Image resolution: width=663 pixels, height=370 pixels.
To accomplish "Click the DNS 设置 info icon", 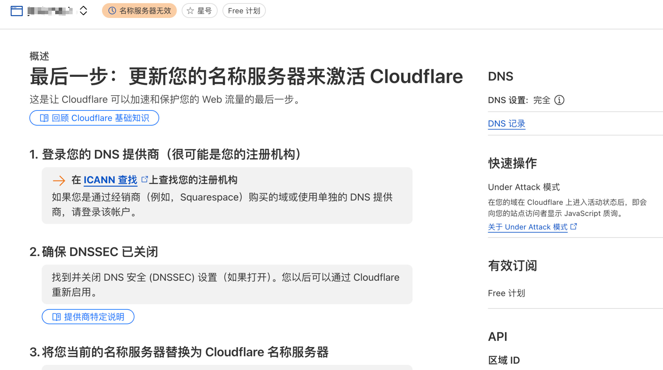I will point(559,100).
